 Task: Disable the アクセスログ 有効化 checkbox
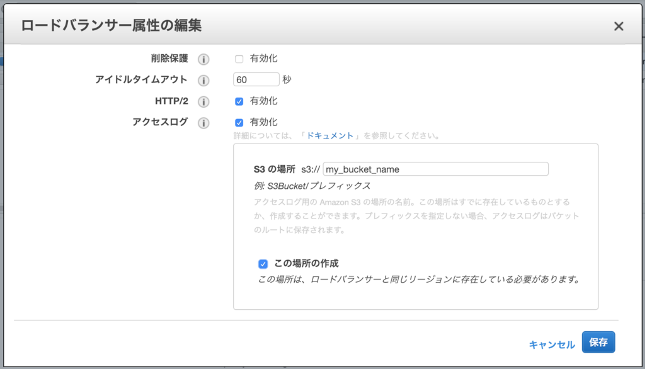click(239, 122)
